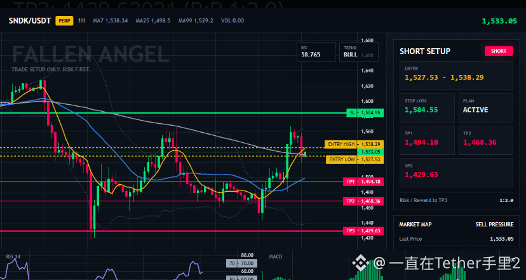526x280 pixels.
Task: Click the 1:2.0 risk reward value
Action: (506, 200)
